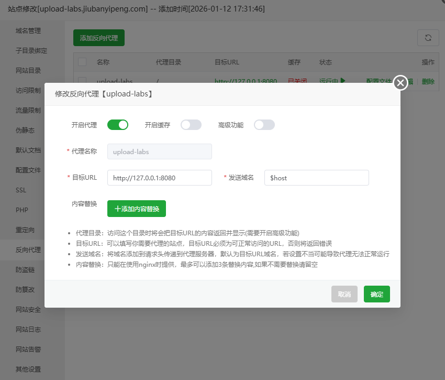
Task: Click the 发送域名 input field
Action: click(x=316, y=178)
